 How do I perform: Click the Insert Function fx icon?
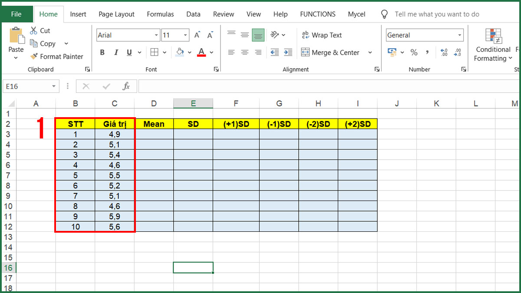[x=126, y=86]
